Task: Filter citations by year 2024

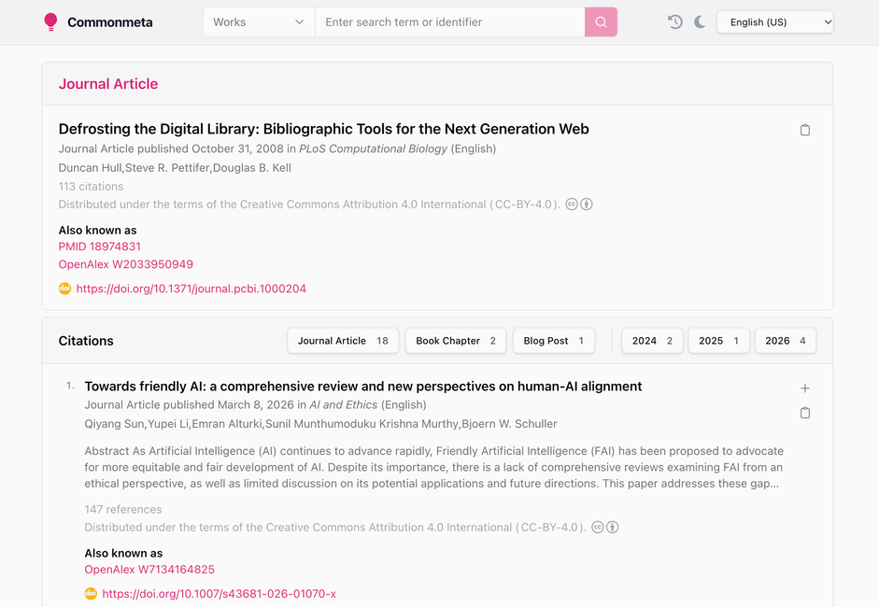Action: point(652,341)
